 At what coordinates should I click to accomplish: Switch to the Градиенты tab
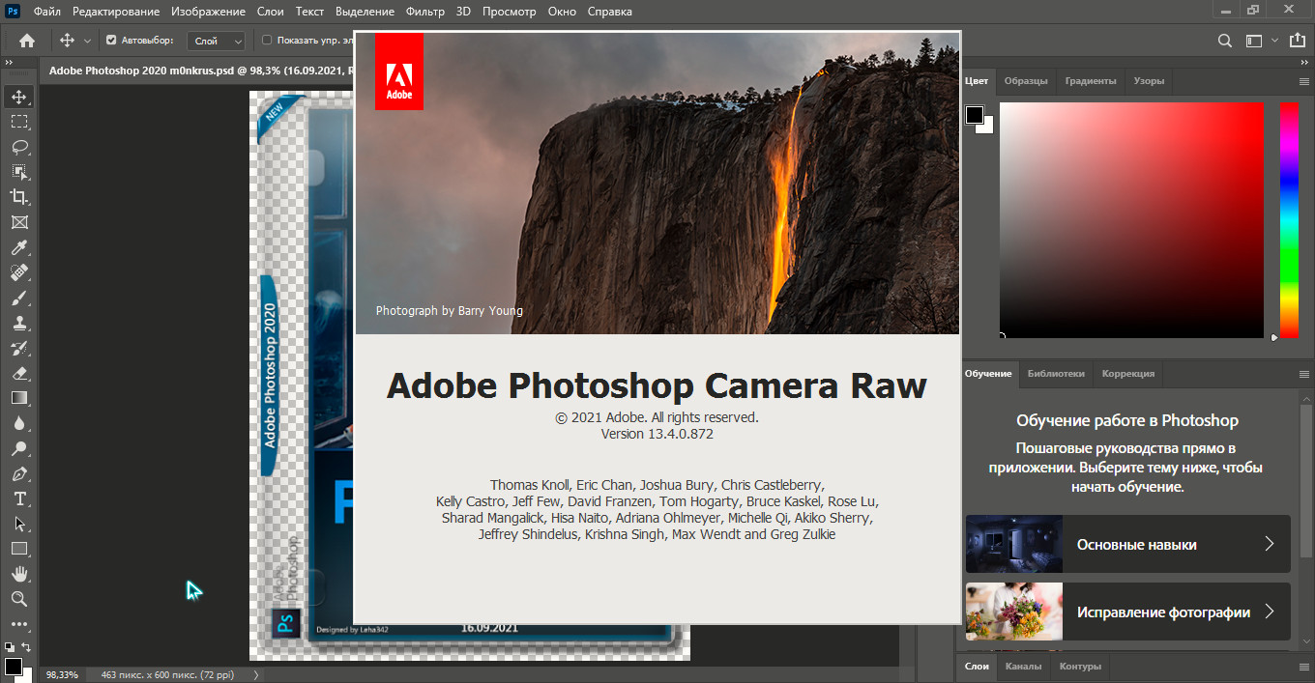(1091, 81)
